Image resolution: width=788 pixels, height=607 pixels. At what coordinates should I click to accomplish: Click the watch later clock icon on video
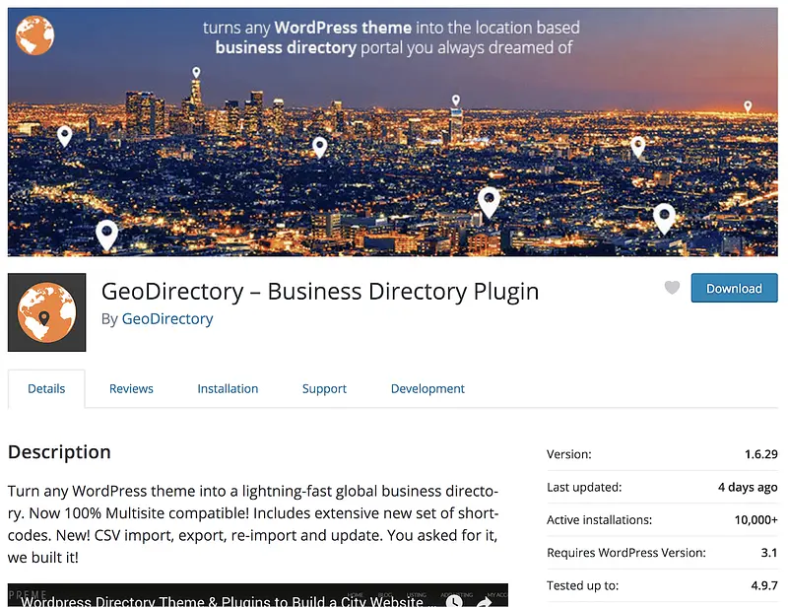point(454,601)
